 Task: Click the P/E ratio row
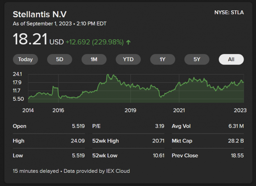128,126
